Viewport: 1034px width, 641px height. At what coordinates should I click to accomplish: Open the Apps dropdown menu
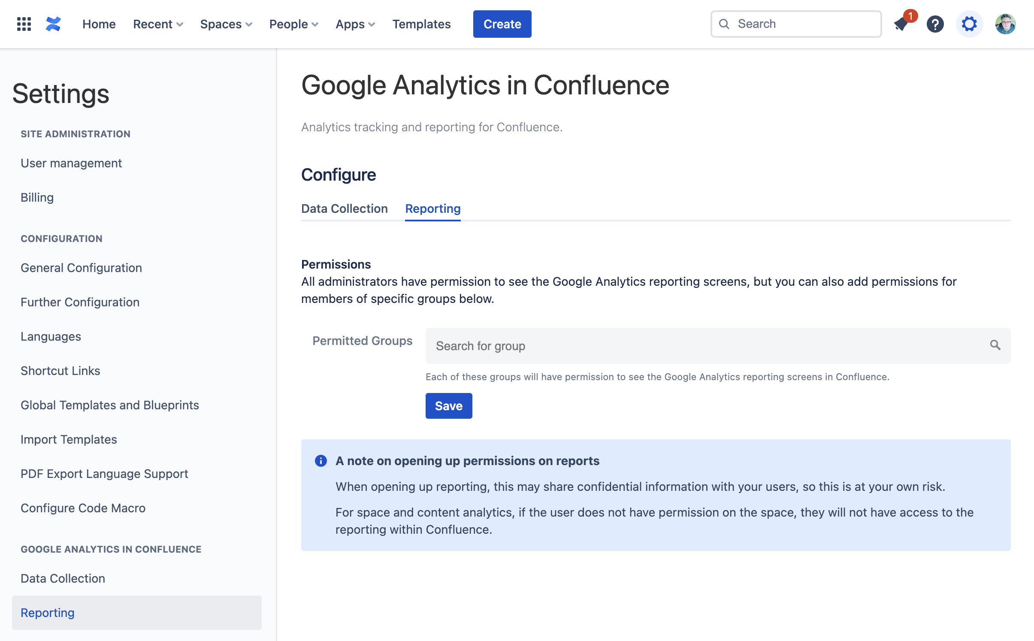point(355,24)
